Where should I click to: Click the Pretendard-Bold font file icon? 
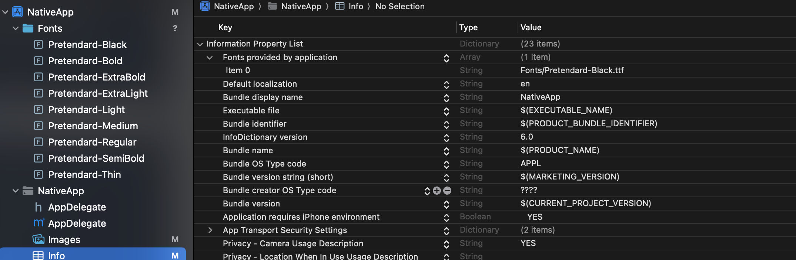click(x=38, y=61)
